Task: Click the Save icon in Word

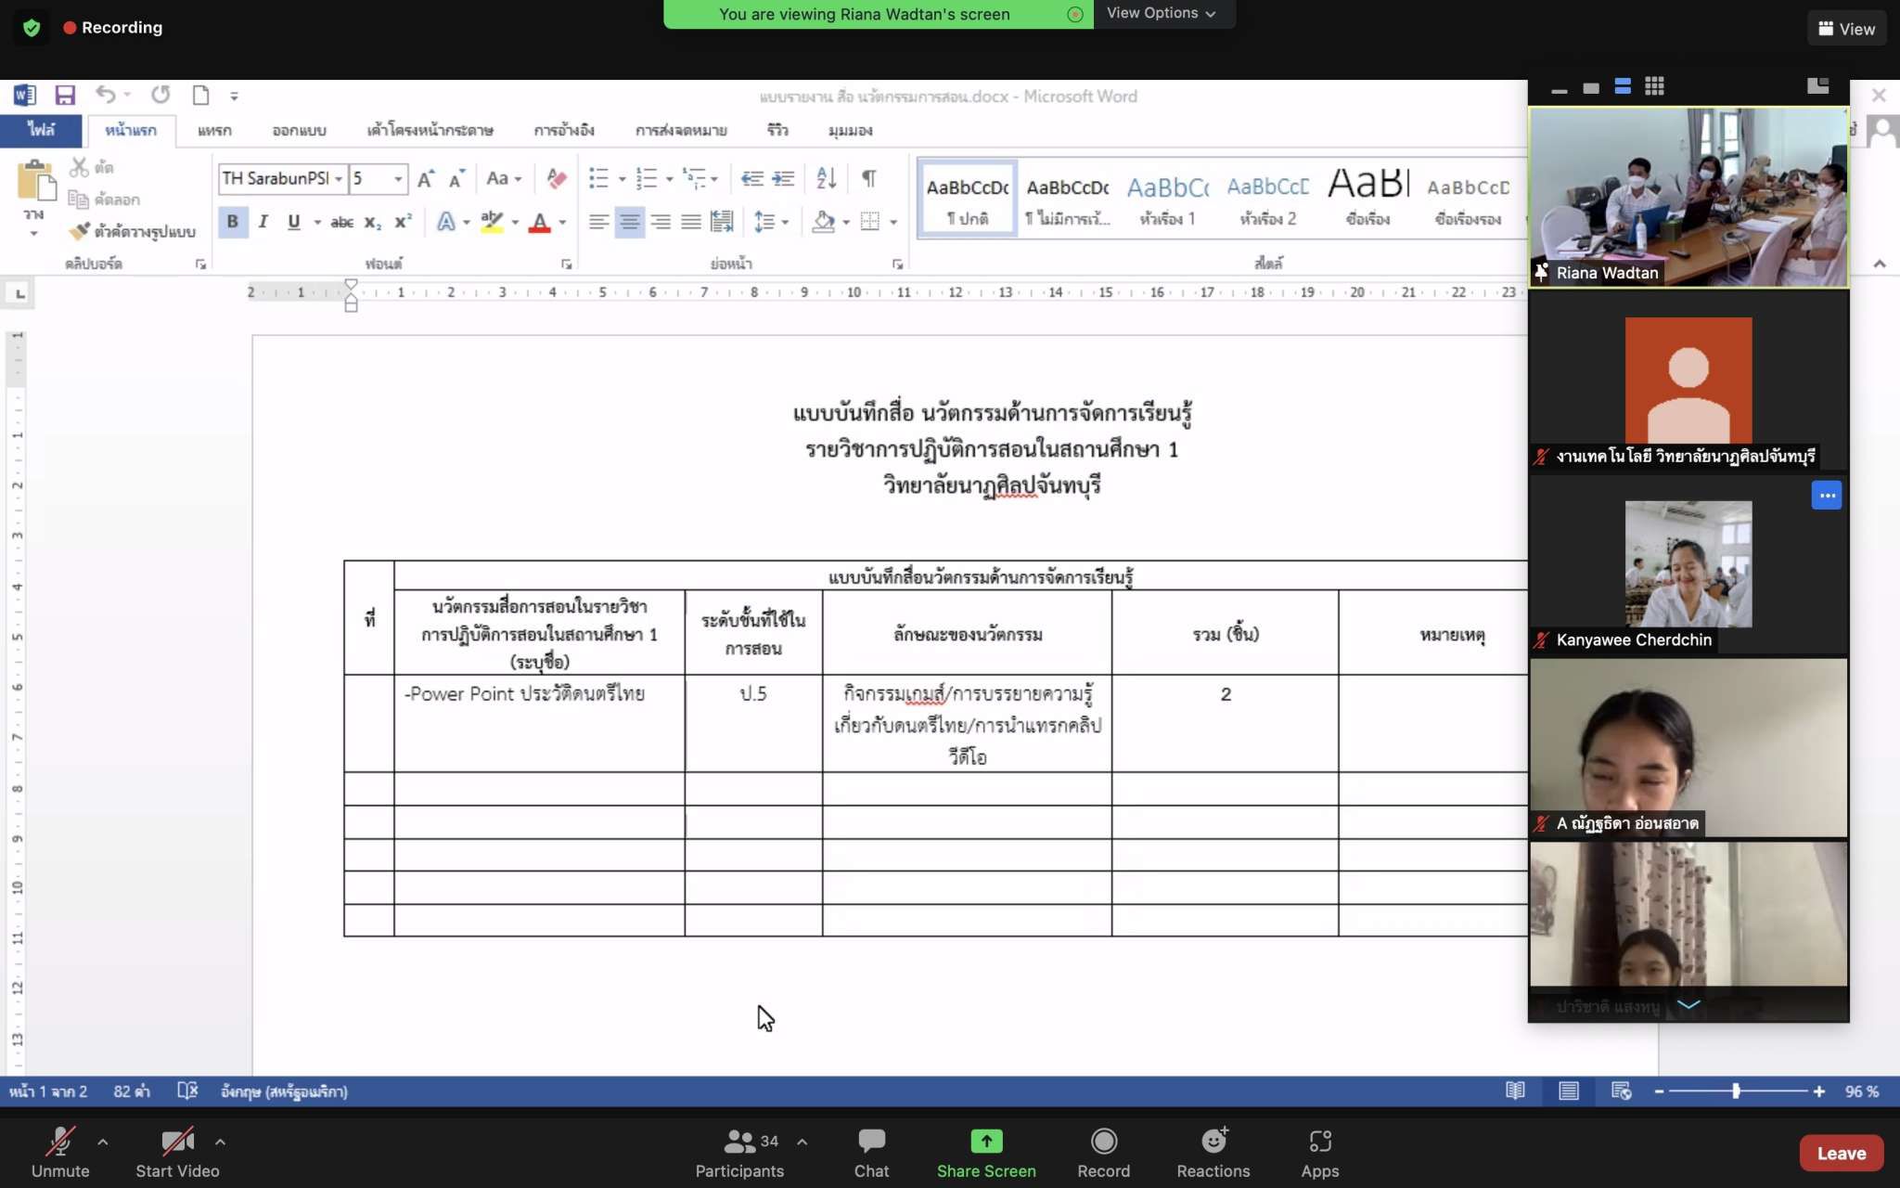Action: [65, 95]
